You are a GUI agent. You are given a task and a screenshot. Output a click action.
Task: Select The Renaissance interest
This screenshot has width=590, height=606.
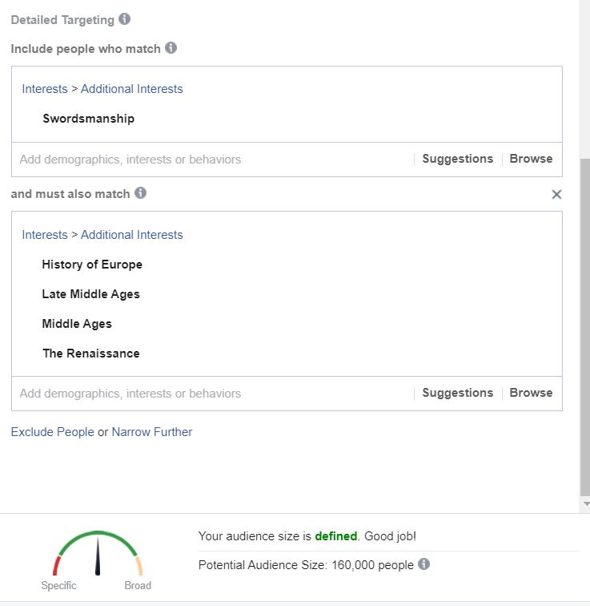click(91, 353)
